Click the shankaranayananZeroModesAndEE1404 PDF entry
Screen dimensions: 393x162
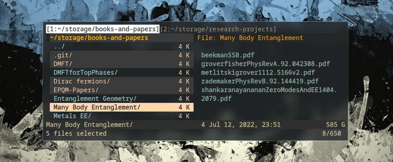(x=269, y=90)
